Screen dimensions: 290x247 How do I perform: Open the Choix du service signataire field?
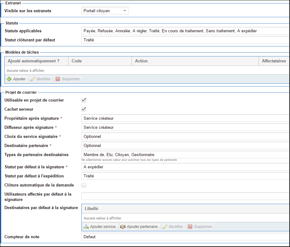[x=185, y=137]
